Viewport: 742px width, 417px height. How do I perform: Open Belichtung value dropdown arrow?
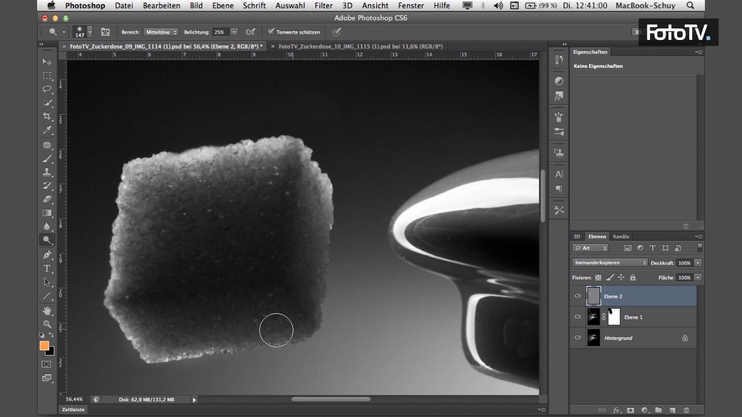click(x=234, y=32)
